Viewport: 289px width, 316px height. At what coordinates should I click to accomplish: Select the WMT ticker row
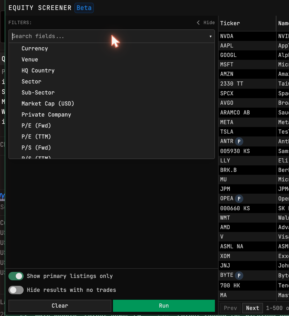coord(247,218)
